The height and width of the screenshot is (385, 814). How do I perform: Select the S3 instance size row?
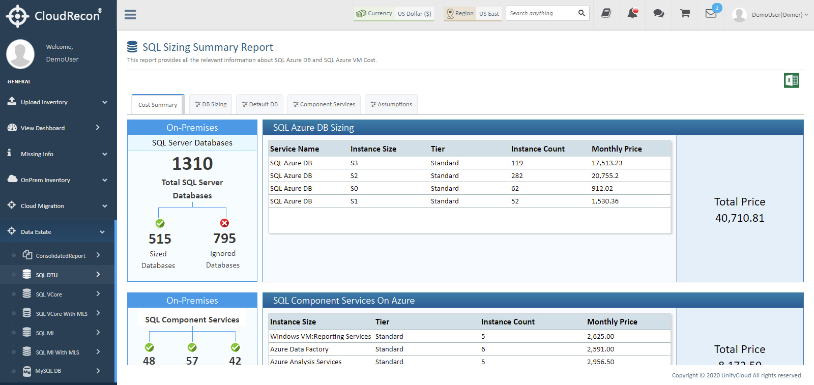(x=470, y=163)
